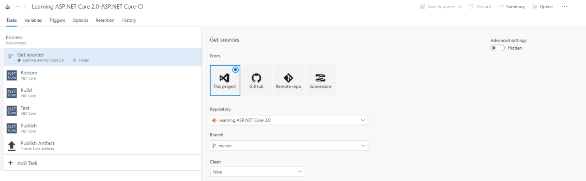The height and width of the screenshot is (181, 586).
Task: Click the .NET Core icon beside Test
Action: tap(12, 111)
